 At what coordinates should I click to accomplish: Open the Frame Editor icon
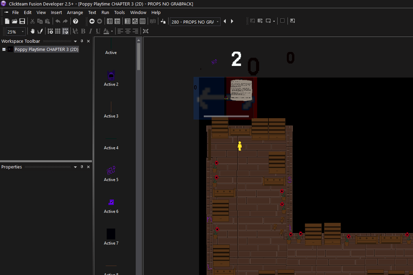coord(117,22)
